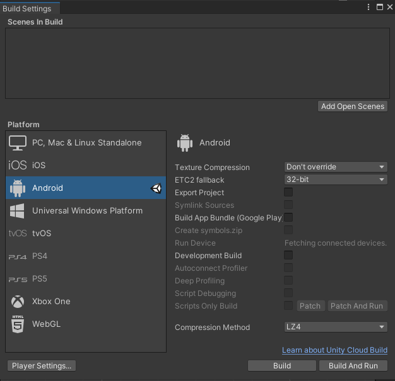The image size is (395, 381).
Task: Toggle the Autoconnect Profiler checkbox
Action: pos(288,268)
